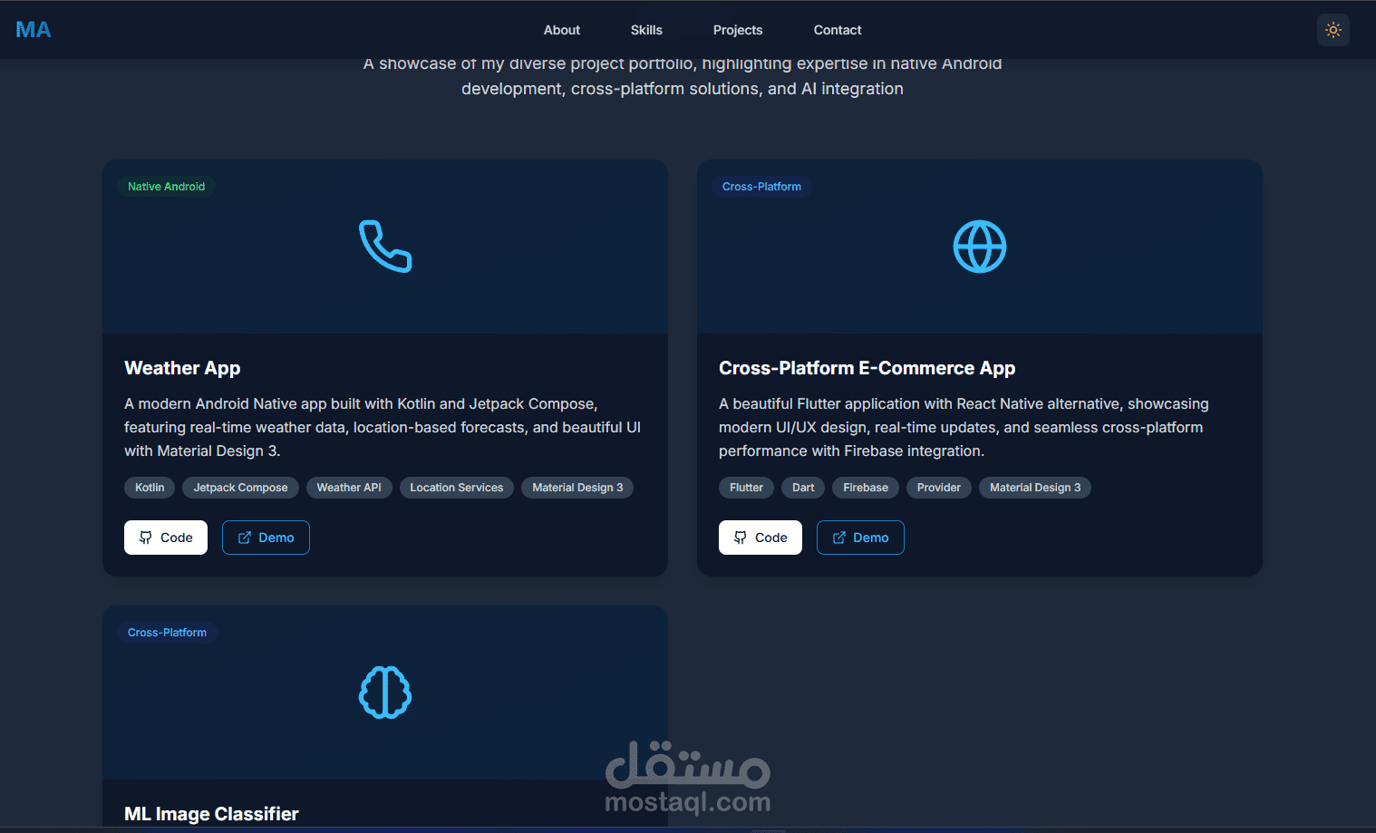Click the E-Commerce App description paragraph
Image resolution: width=1376 pixels, height=833 pixels.
[x=964, y=427]
